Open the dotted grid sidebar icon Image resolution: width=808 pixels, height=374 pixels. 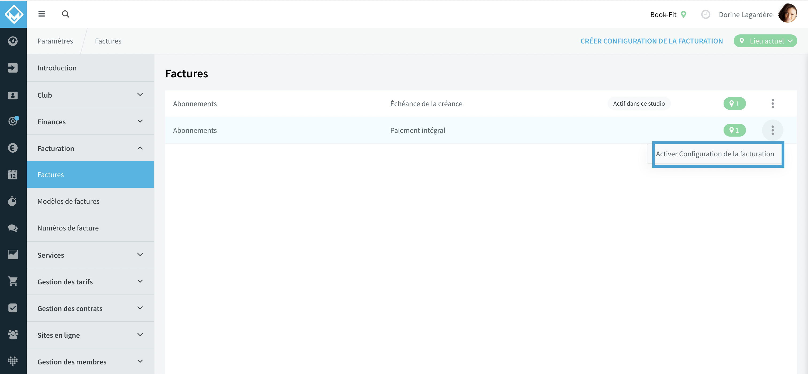point(13,361)
